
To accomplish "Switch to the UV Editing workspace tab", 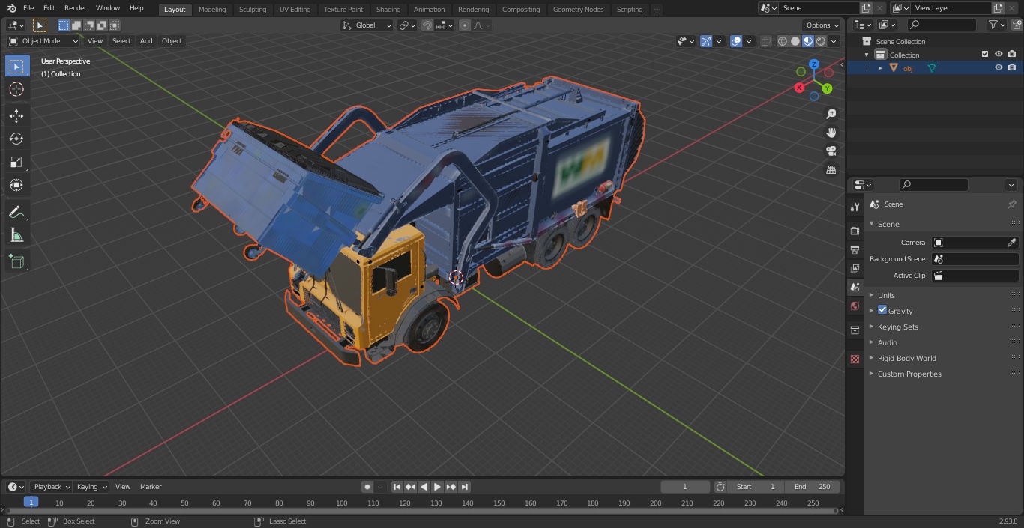I will point(295,10).
